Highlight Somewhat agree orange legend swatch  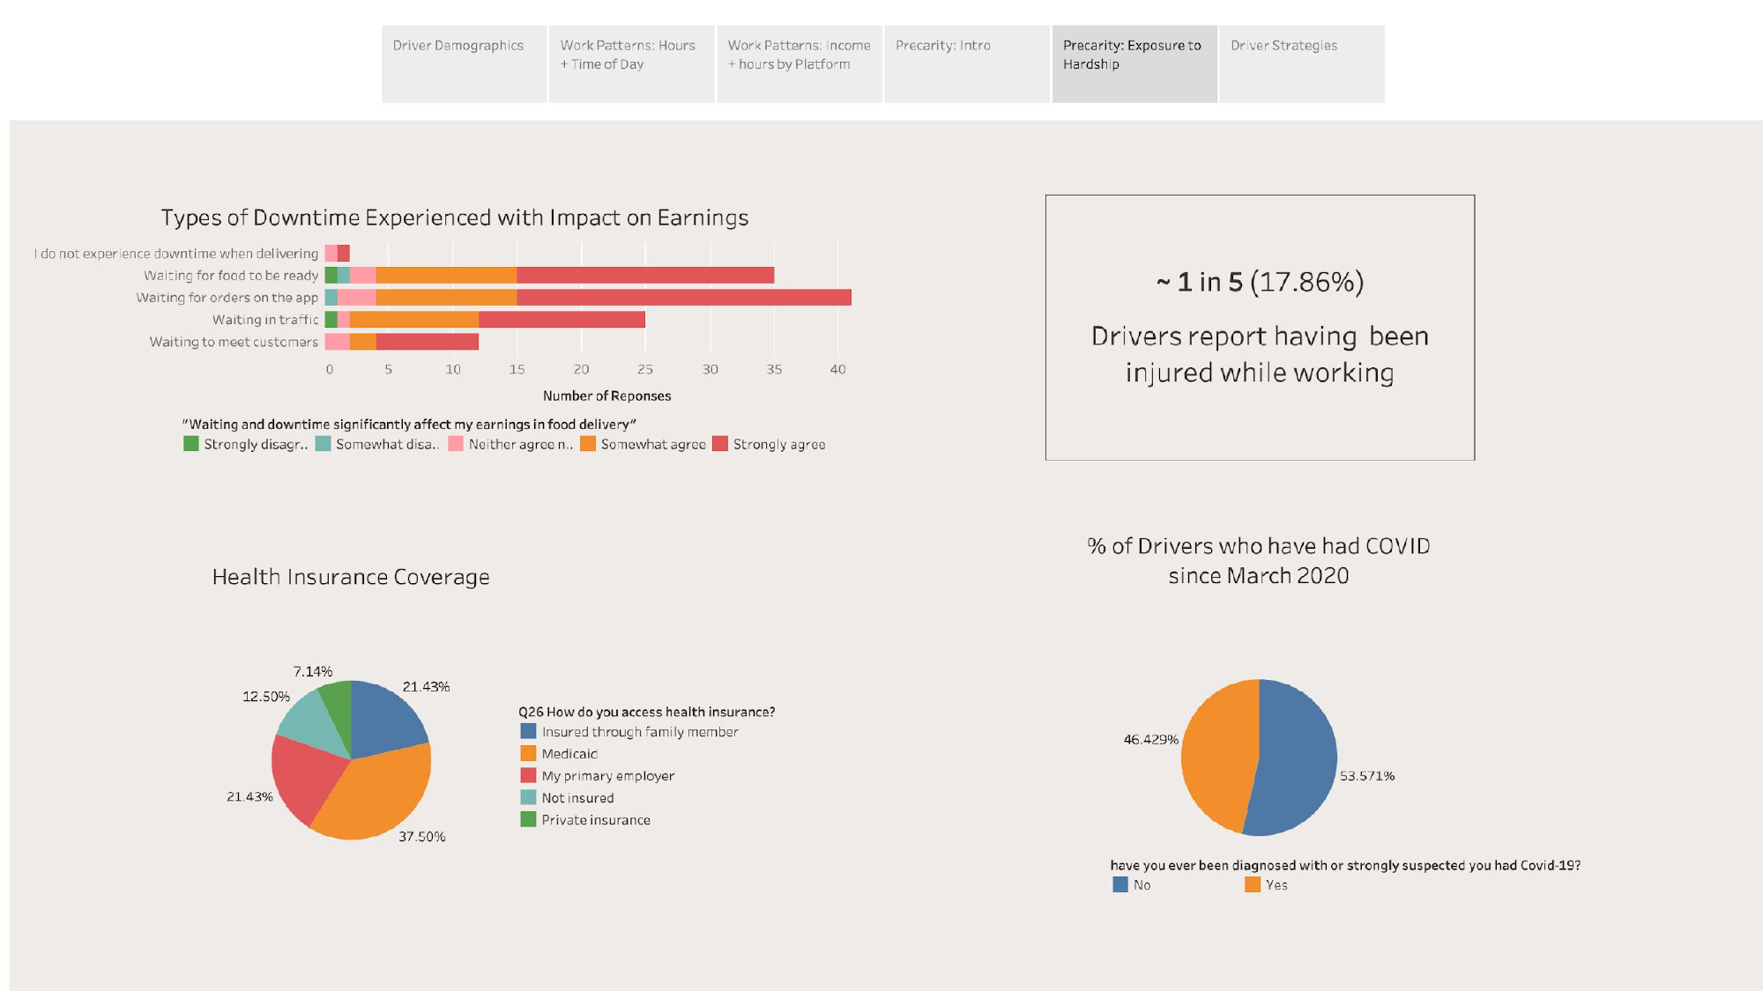pyautogui.click(x=588, y=444)
